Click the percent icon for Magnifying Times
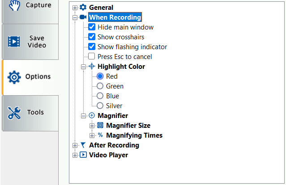The height and width of the screenshot is (185, 286). (x=100, y=135)
